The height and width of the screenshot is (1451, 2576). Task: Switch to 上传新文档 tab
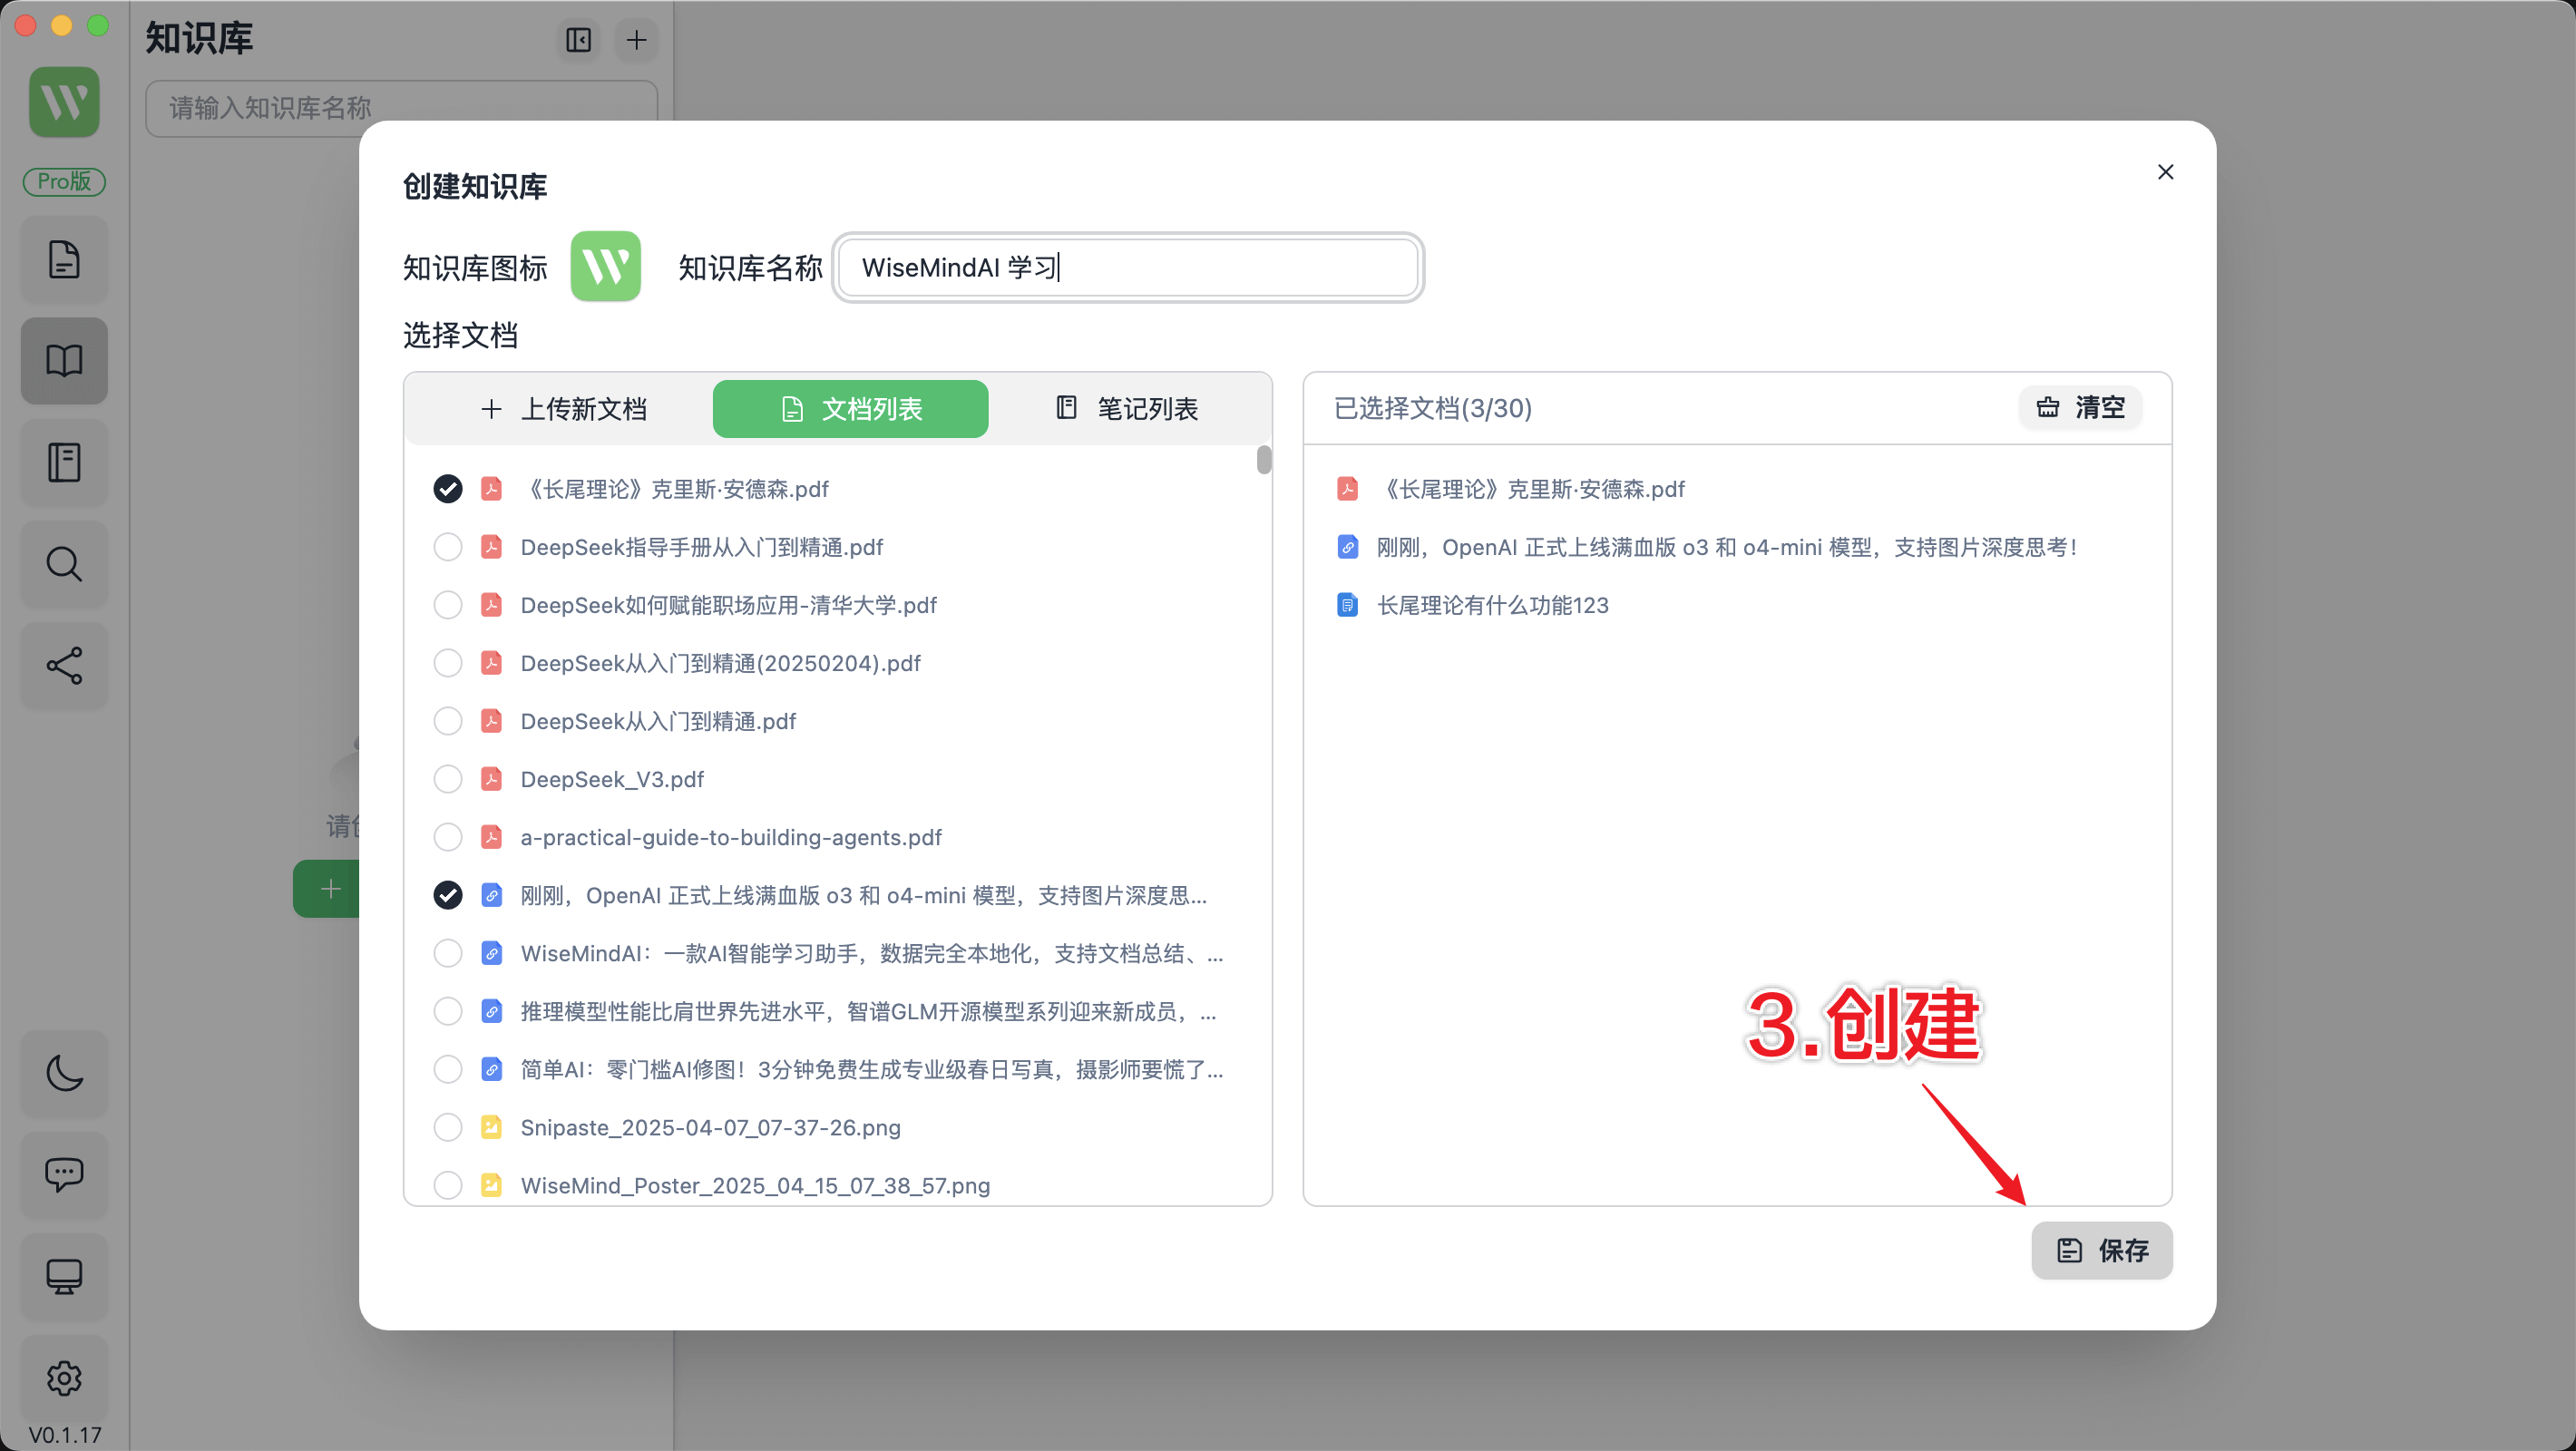point(563,408)
